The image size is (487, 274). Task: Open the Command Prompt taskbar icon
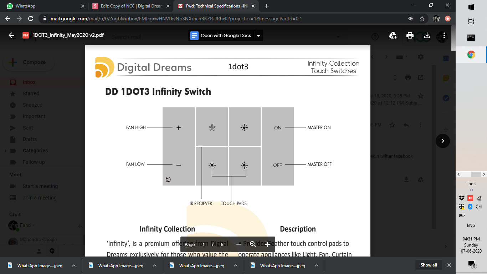(471, 37)
